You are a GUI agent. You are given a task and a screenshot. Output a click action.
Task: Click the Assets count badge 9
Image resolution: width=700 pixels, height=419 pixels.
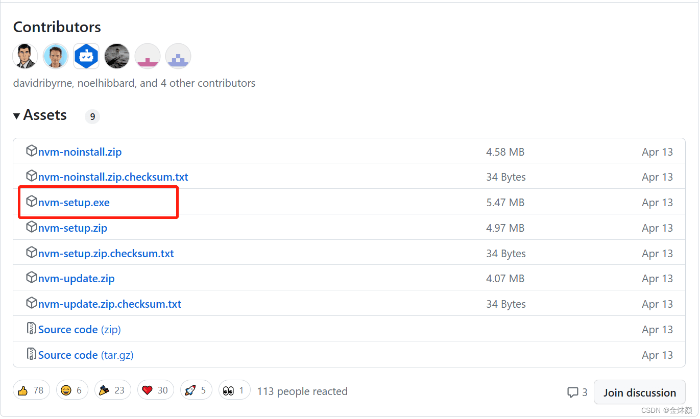(x=92, y=117)
